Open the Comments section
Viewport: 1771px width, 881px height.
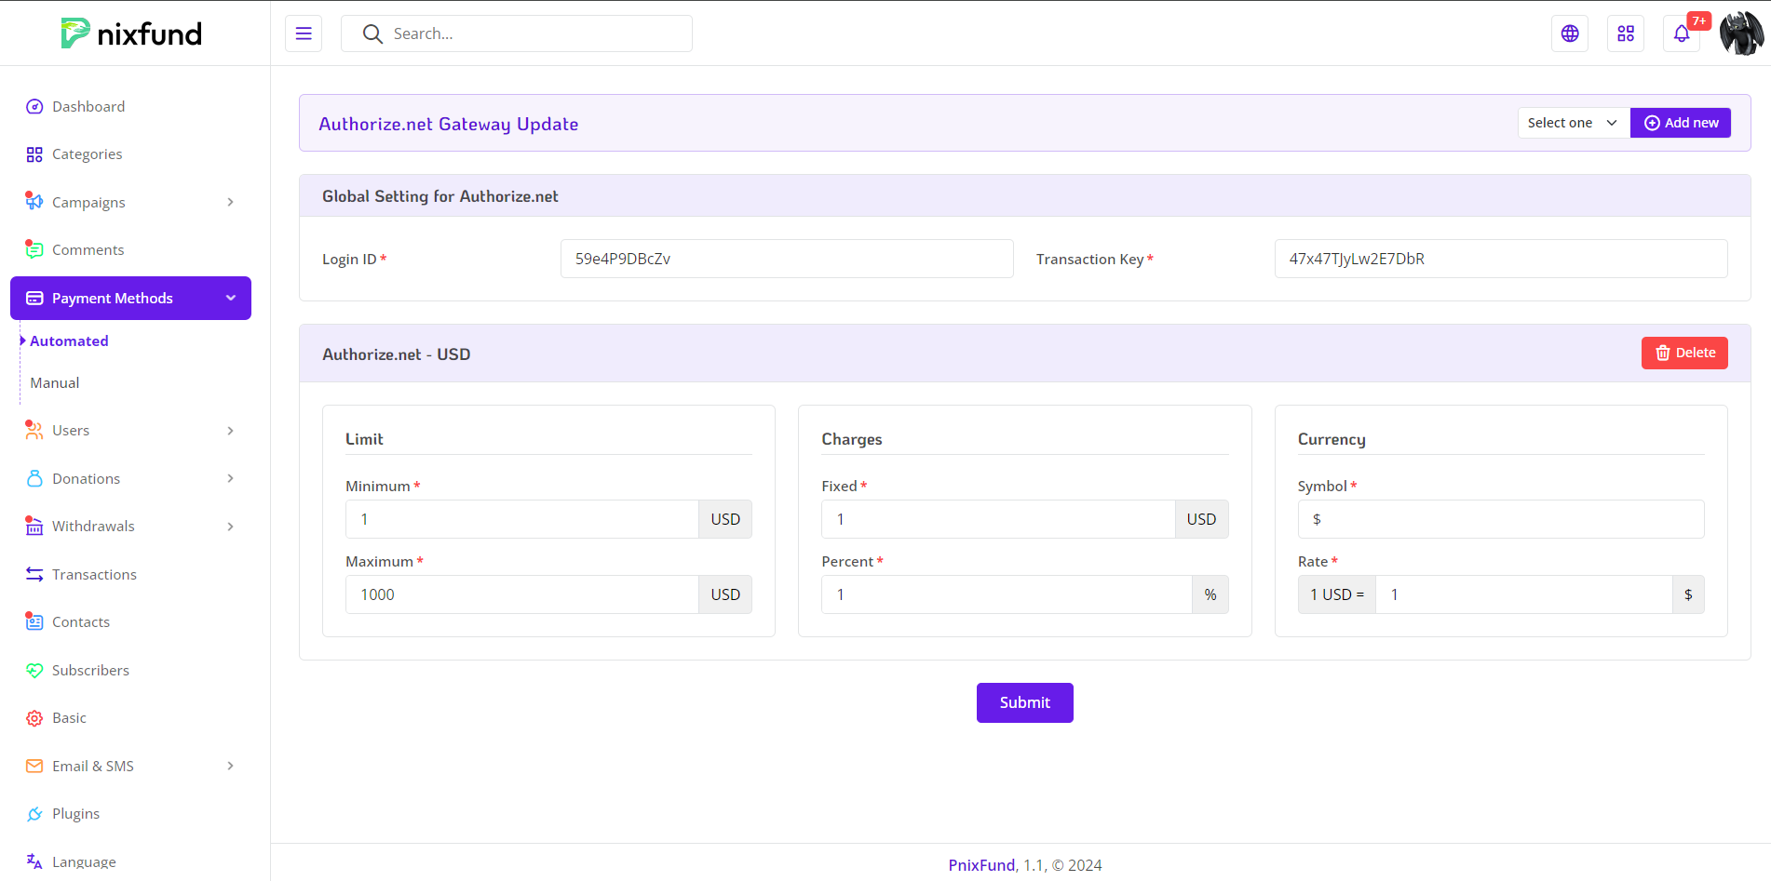click(88, 250)
